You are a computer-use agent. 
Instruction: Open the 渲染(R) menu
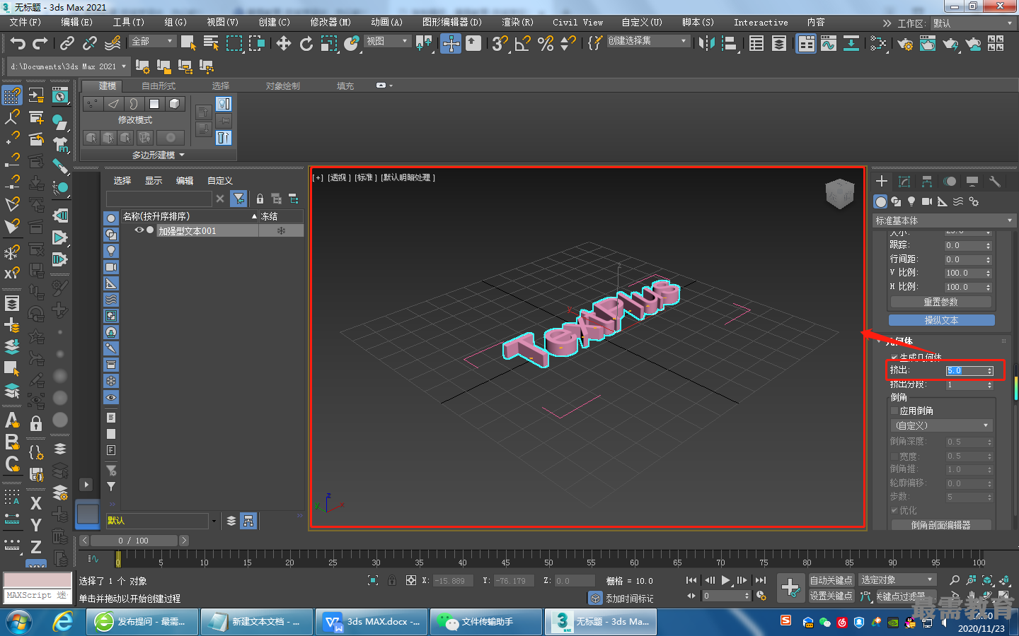coord(517,23)
